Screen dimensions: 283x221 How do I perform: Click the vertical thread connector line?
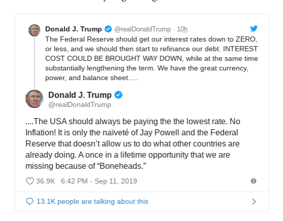[x=35, y=63]
